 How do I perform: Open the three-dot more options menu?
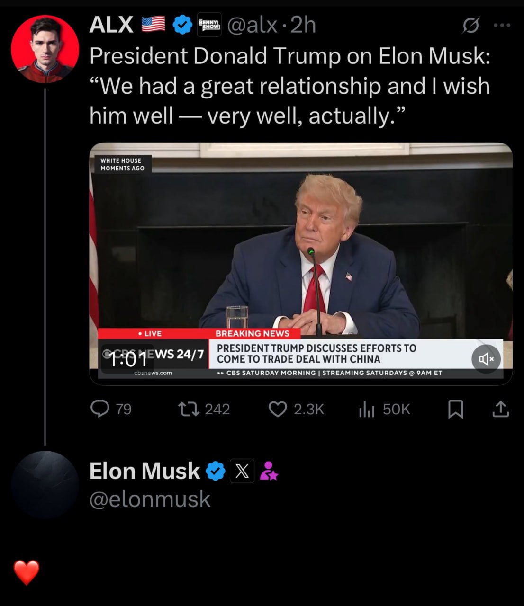click(502, 25)
